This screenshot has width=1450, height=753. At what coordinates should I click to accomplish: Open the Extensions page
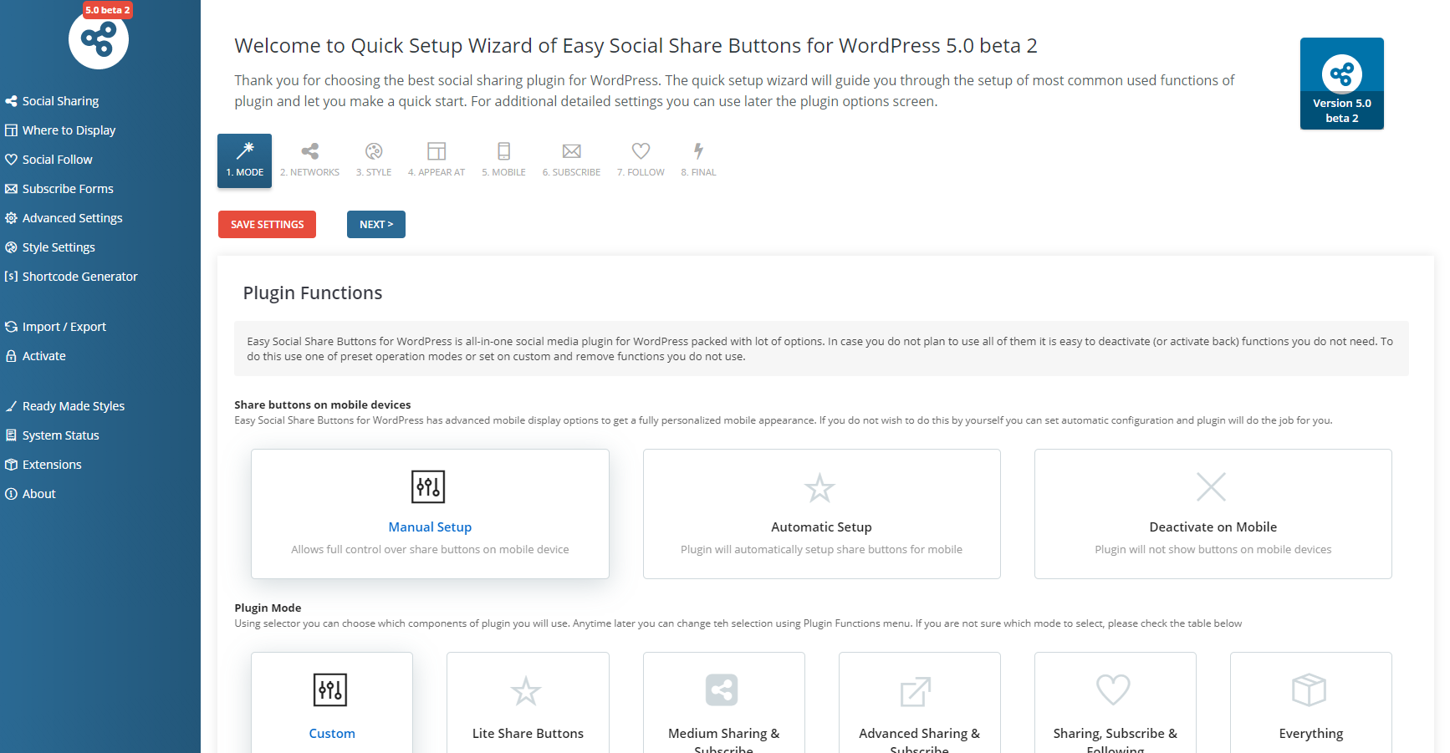pyautogui.click(x=52, y=465)
